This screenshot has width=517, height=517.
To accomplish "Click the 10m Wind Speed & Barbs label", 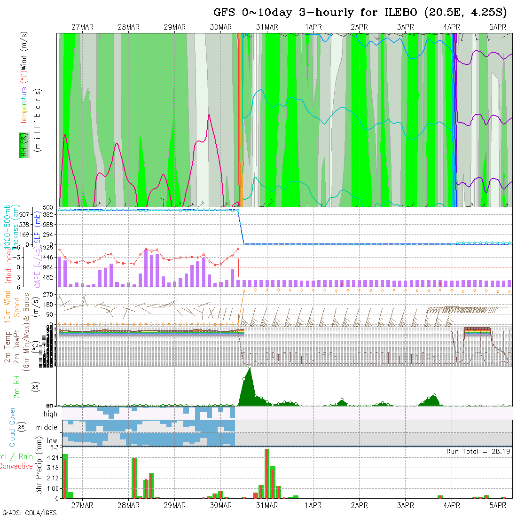I will tap(16, 306).
